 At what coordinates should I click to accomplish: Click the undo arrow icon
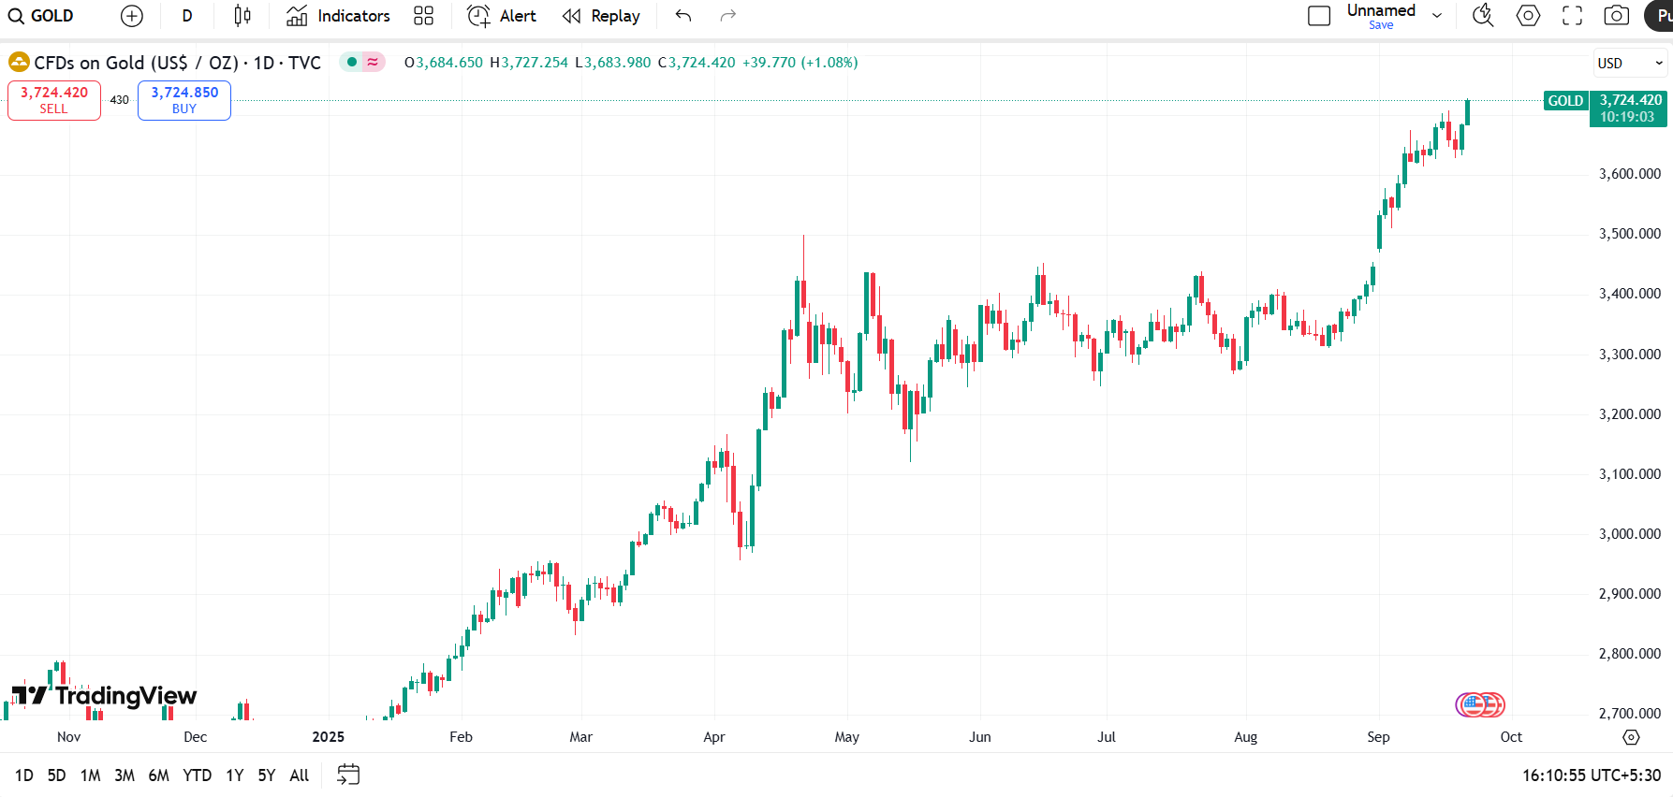pos(683,16)
